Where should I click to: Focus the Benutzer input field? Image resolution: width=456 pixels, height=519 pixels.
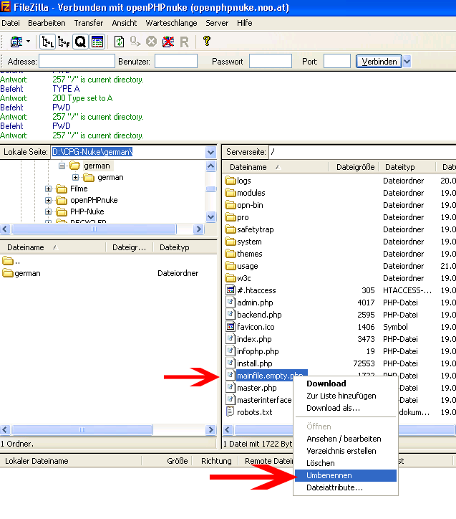click(176, 61)
